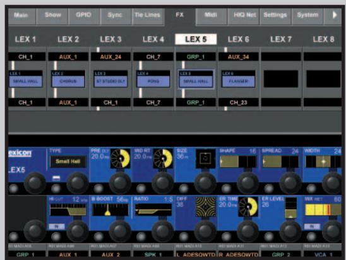Image resolution: width=346 pixels, height=260 pixels.
Task: Adjust the SPREAD horizontal bar
Action: 281,162
